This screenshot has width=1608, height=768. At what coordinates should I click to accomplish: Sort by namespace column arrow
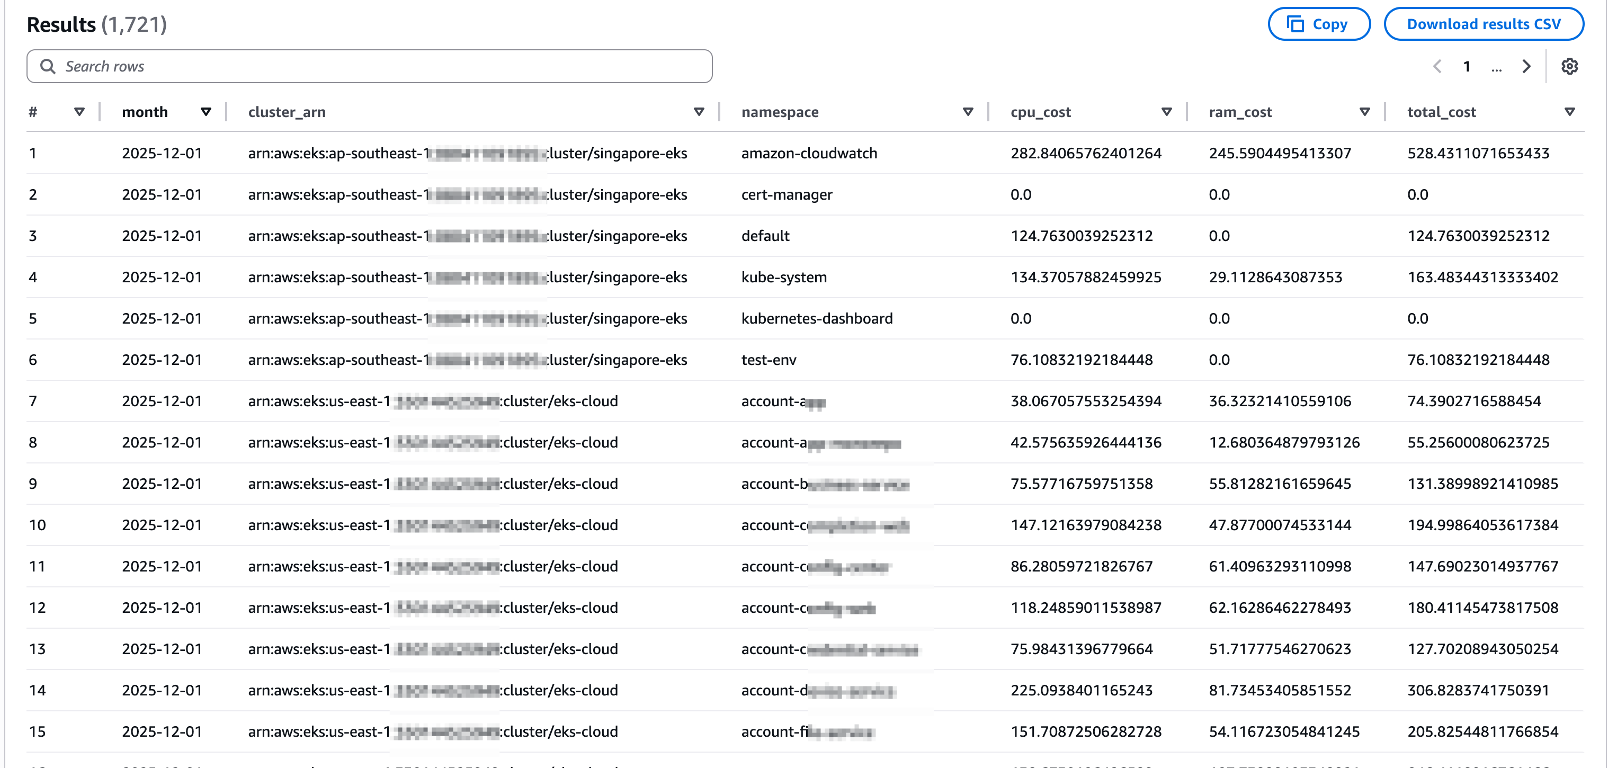pos(968,112)
